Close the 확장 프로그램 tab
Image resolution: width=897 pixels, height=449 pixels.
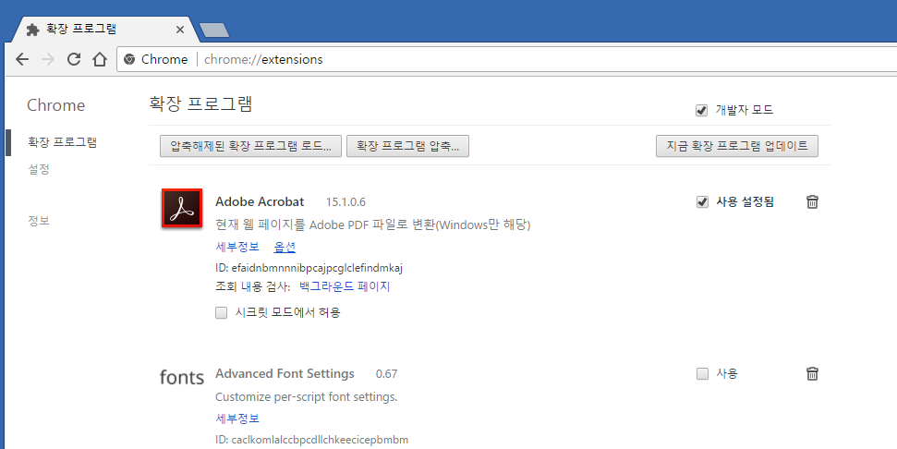pyautogui.click(x=179, y=30)
